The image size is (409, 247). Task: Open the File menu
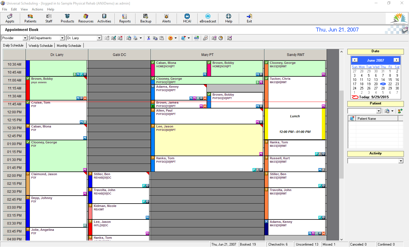tap(5, 9)
